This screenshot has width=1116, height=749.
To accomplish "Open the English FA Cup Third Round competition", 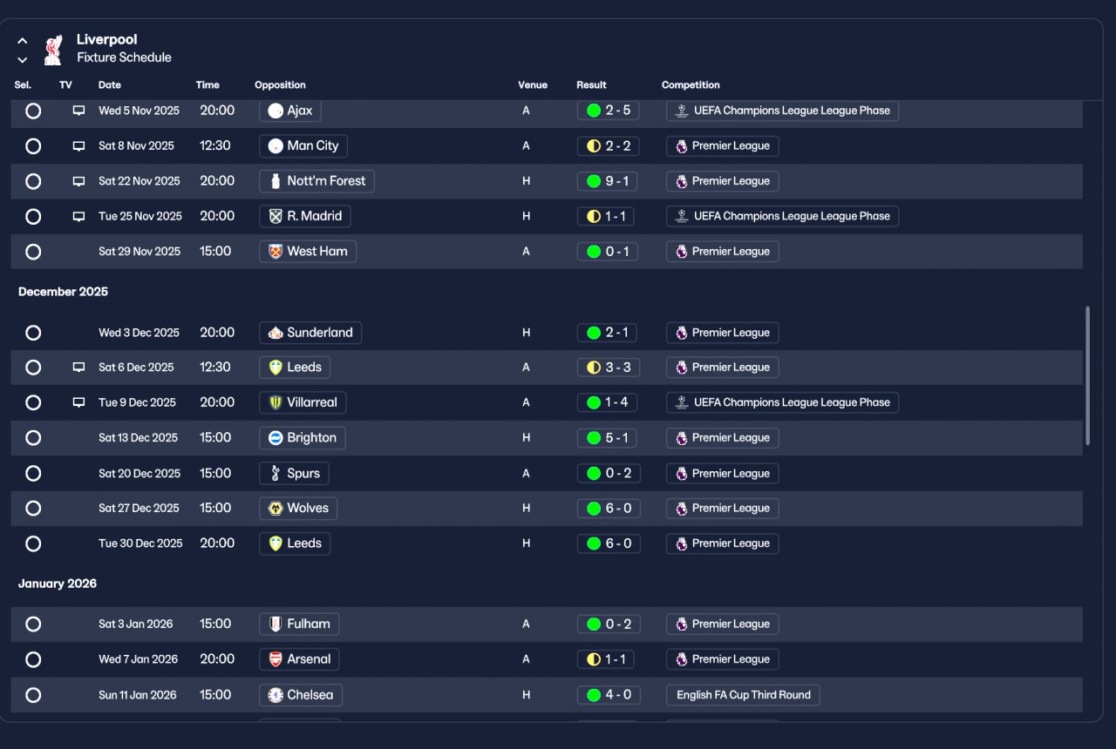I will click(743, 695).
